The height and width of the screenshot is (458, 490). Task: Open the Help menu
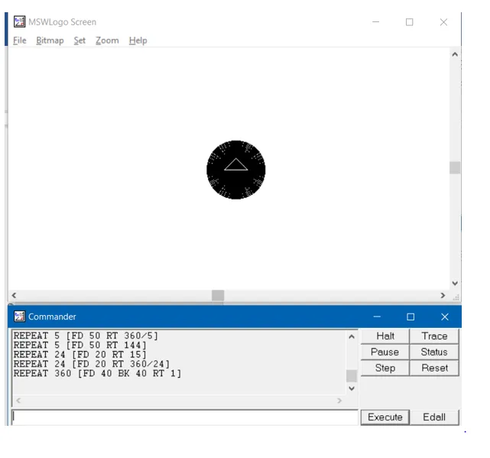pyautogui.click(x=138, y=41)
